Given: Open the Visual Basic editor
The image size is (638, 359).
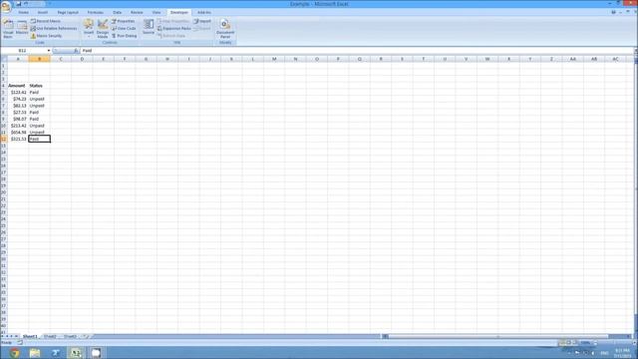Looking at the screenshot, I should pyautogui.click(x=8, y=29).
